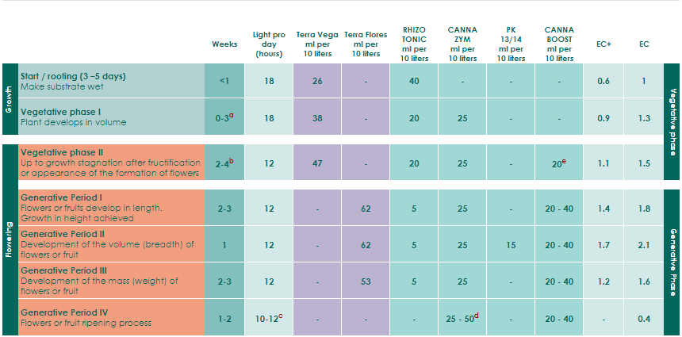This screenshot has width=682, height=337.
Task: Select the CANNA ZYM column header
Action: [x=462, y=44]
